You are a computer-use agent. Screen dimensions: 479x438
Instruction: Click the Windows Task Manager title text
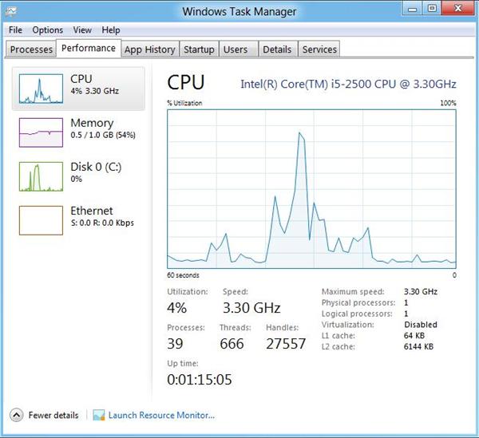pos(239,12)
